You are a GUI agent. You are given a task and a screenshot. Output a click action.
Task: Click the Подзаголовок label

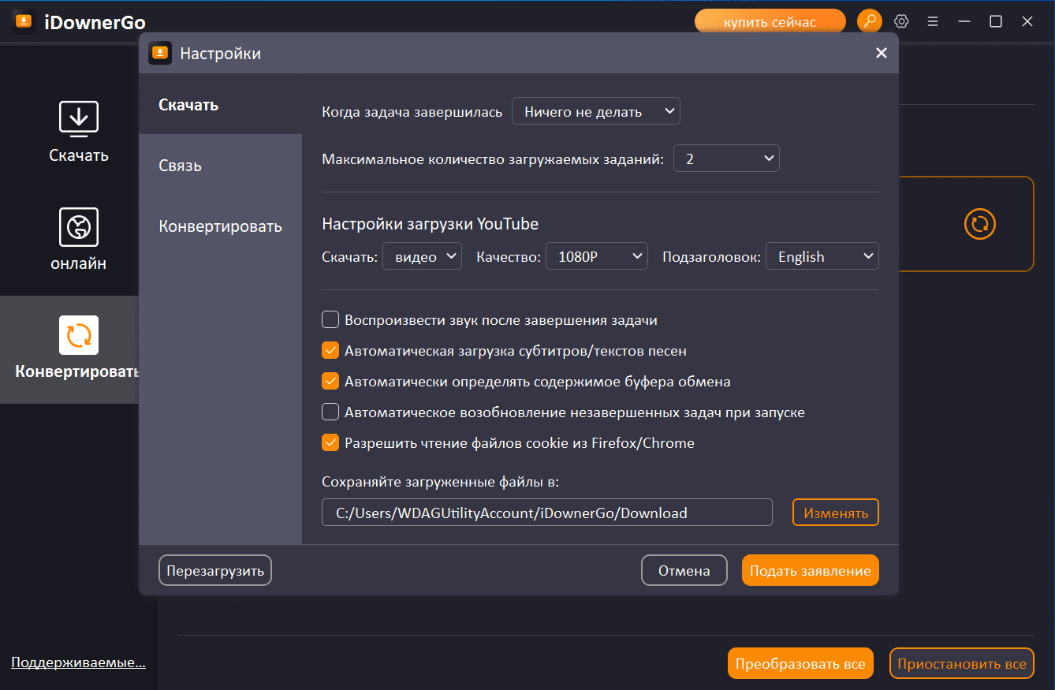click(x=712, y=257)
